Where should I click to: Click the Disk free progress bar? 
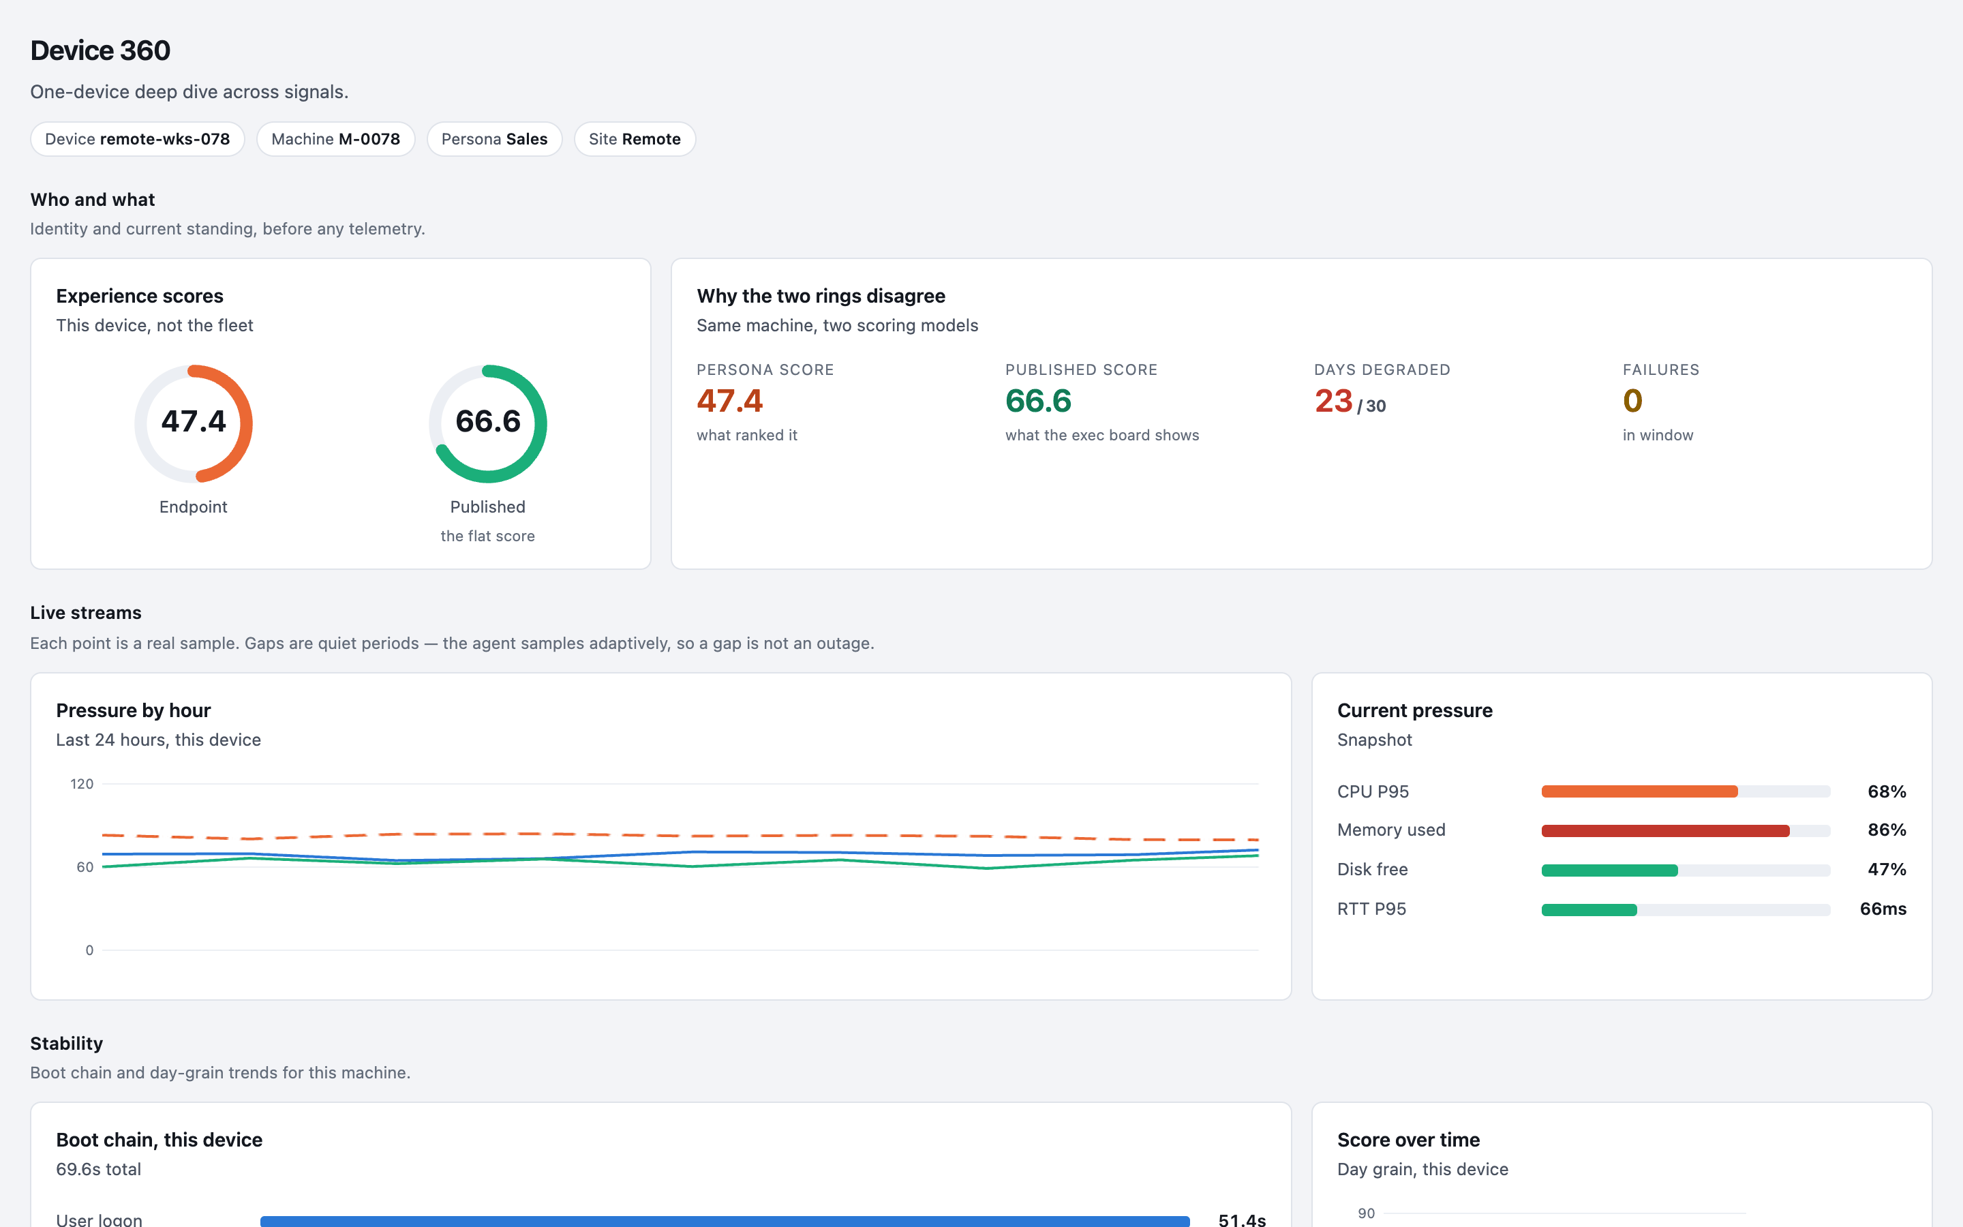[1686, 870]
